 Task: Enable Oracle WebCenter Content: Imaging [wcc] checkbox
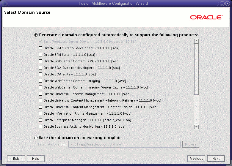point(40,81)
